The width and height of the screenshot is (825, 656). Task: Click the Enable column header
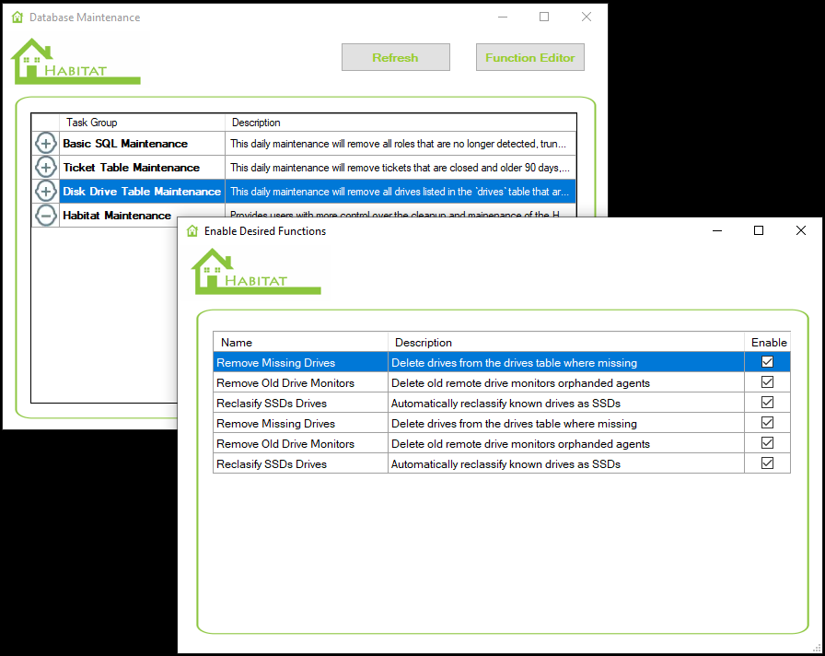click(768, 342)
